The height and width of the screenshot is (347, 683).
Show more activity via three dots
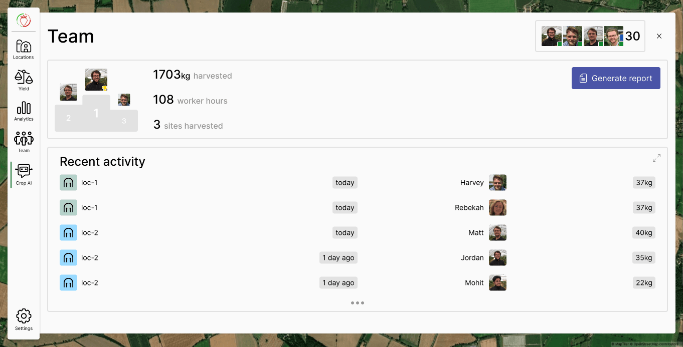[358, 303]
